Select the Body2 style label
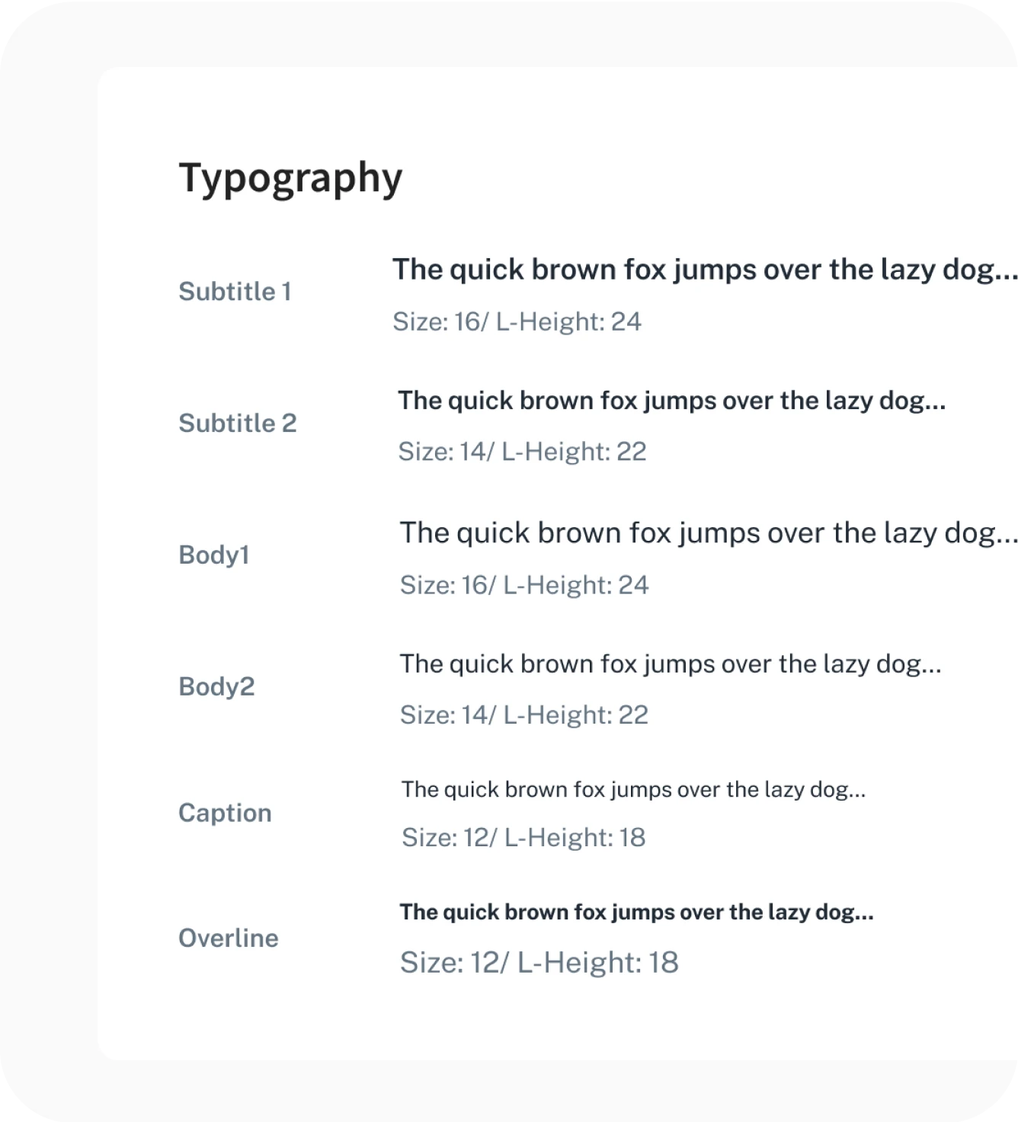The image size is (1018, 1122). 216,687
